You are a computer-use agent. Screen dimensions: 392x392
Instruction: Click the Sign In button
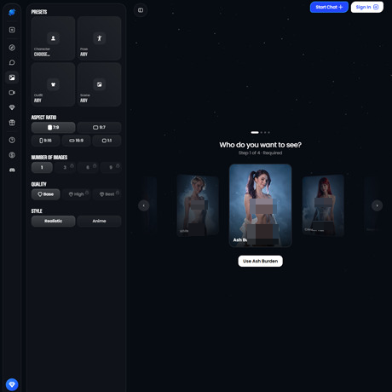(367, 7)
